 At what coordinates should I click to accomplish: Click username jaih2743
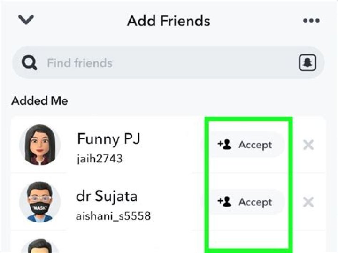pyautogui.click(x=100, y=159)
